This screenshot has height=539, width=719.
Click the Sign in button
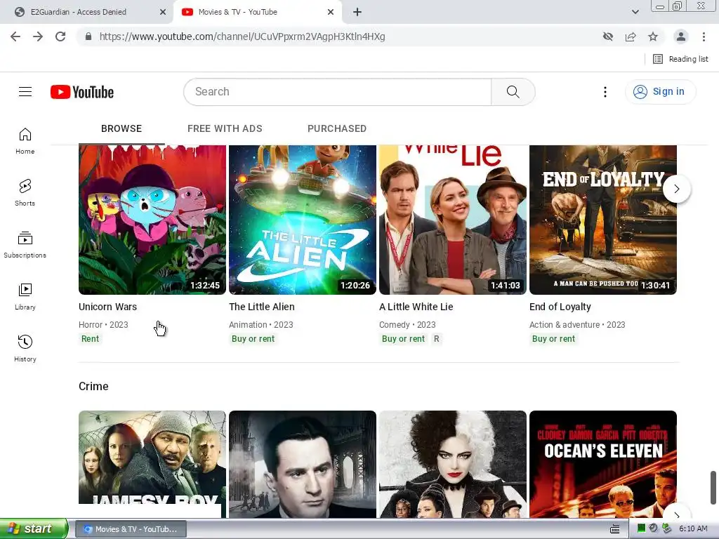[x=660, y=92]
